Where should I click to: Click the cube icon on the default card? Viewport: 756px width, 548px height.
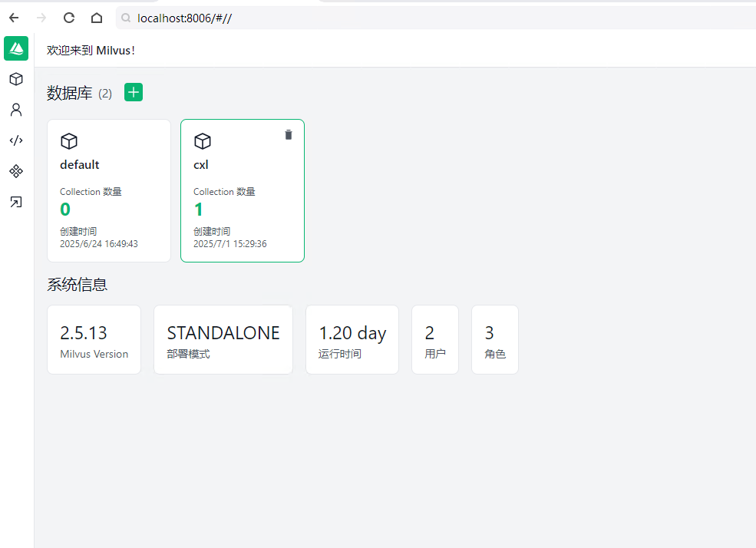pos(69,141)
